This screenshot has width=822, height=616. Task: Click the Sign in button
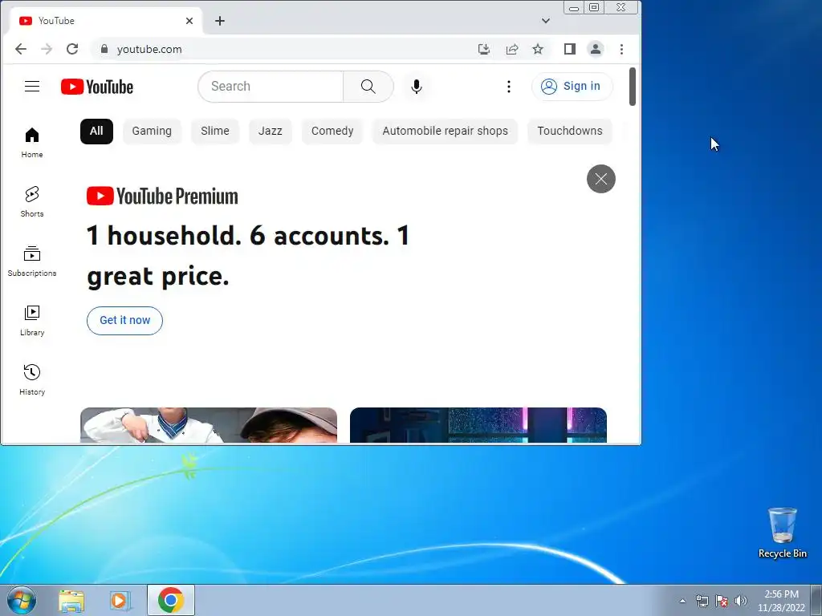572,87
